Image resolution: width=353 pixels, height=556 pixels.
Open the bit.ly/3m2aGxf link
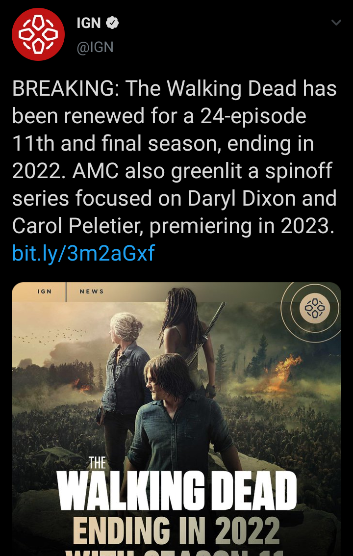tap(83, 253)
